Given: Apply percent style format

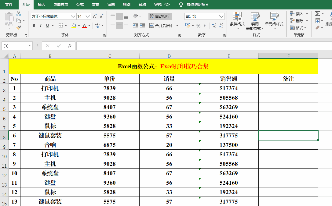Looking at the screenshot, I should pos(198,26).
